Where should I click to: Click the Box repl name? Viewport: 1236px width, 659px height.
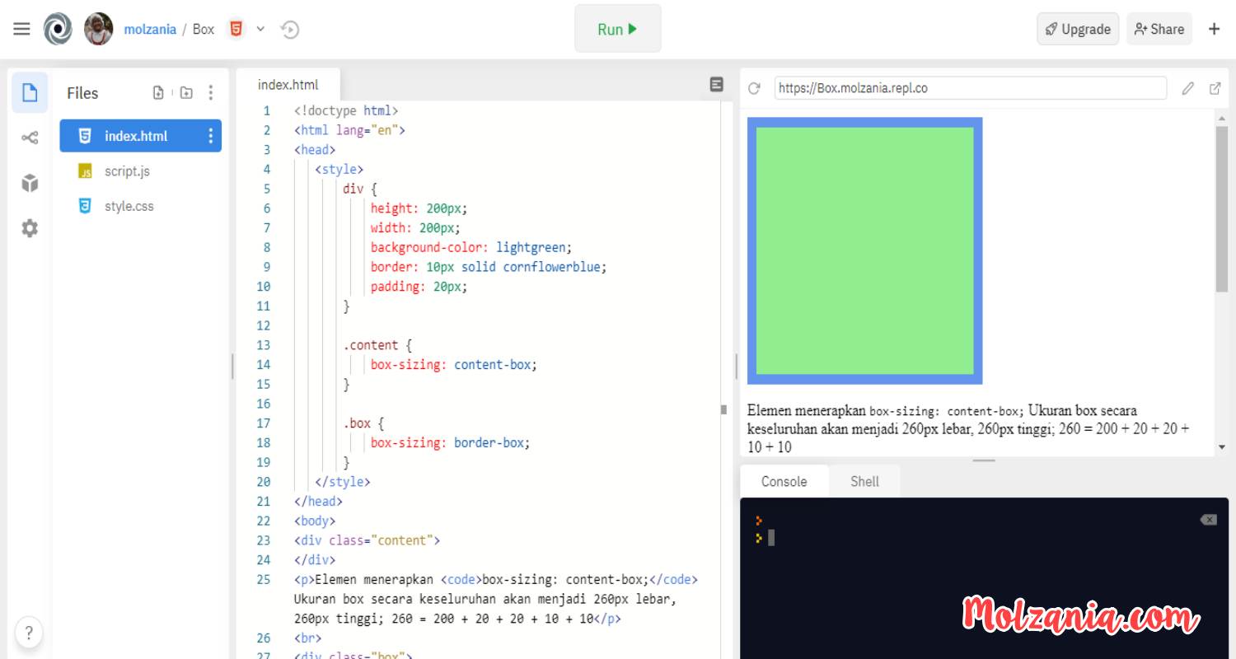pyautogui.click(x=204, y=29)
